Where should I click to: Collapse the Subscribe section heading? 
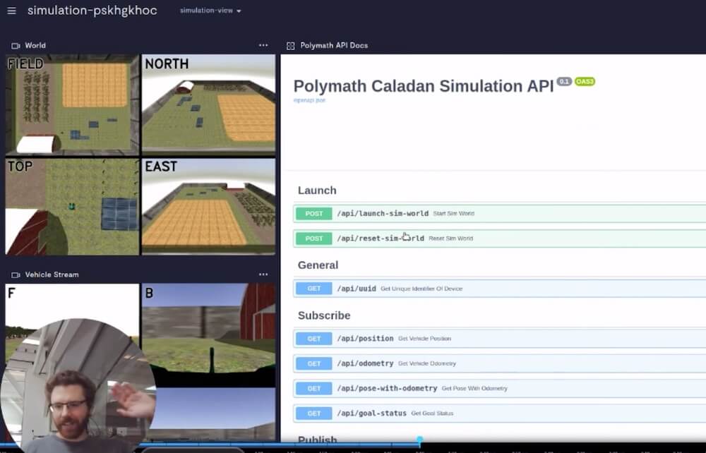(324, 315)
